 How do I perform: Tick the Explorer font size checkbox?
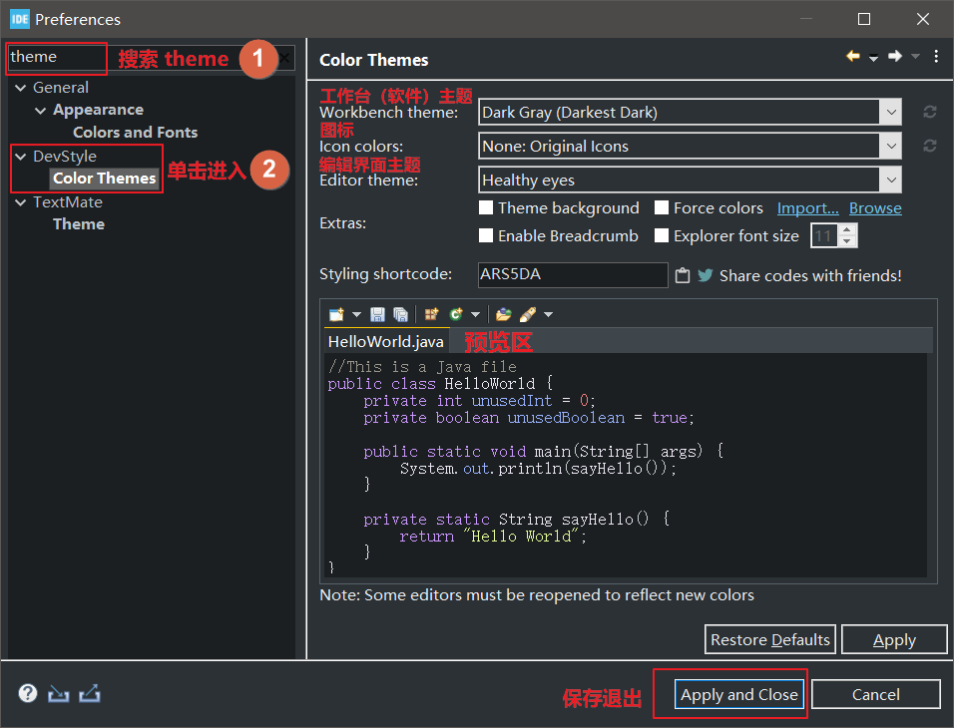click(x=662, y=235)
